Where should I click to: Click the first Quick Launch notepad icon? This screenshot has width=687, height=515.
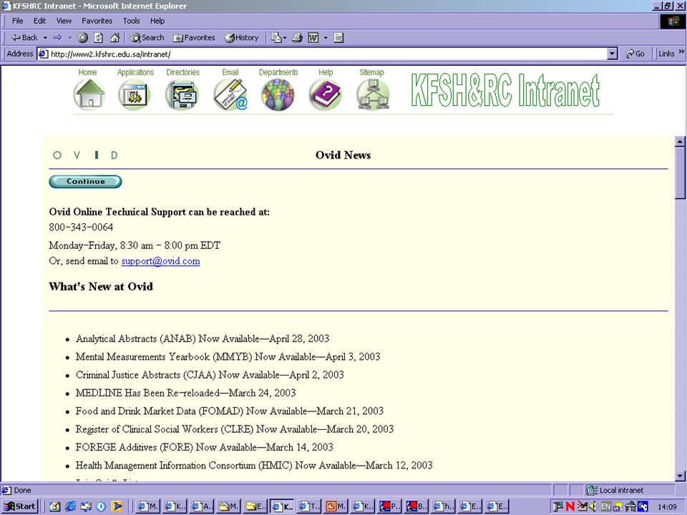[55, 506]
